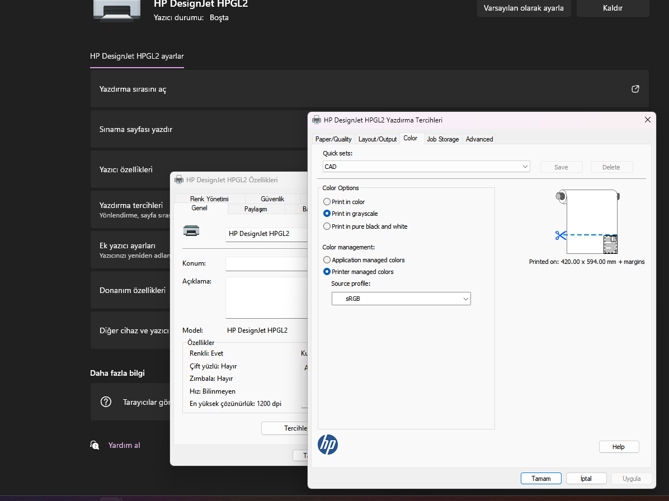The image size is (669, 501).
Task: Click the Kaldır button
Action: click(x=613, y=8)
